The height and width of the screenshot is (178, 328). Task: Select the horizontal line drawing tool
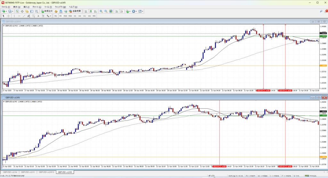(x=19, y=16)
